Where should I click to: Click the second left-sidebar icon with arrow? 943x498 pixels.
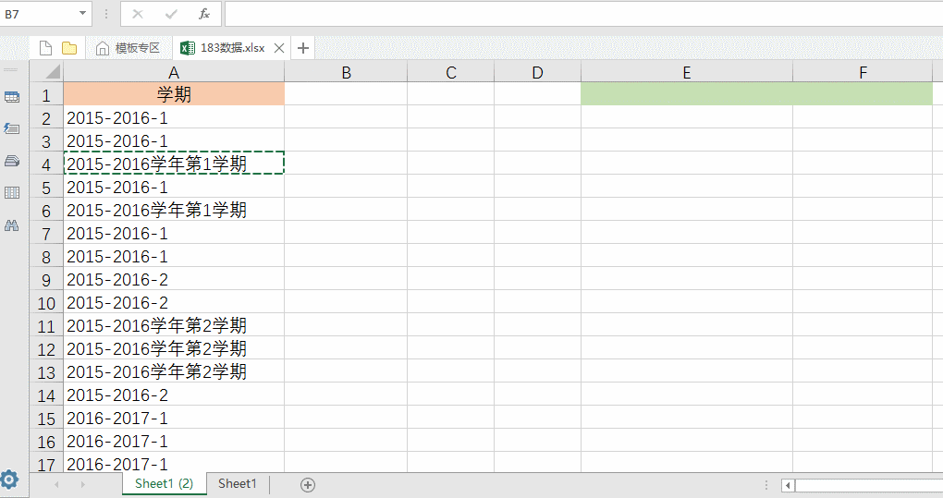pos(12,128)
